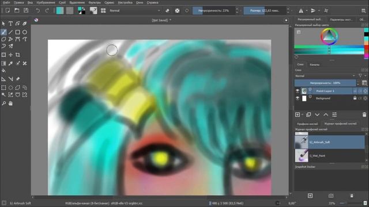Select the Gradient tool
The image size is (369, 207).
(3, 63)
